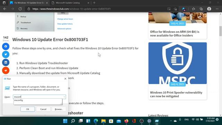Screen dimensions: 222x125
Task: Open the immersive reader icon
Action: [169, 9]
